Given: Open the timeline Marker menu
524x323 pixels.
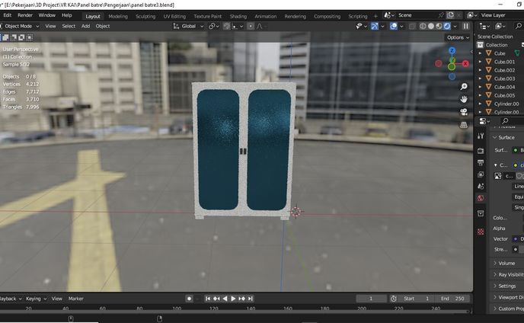Looking at the screenshot, I should [76, 299].
